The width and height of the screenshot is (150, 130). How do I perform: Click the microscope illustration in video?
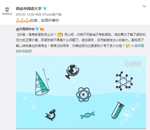point(50,115)
